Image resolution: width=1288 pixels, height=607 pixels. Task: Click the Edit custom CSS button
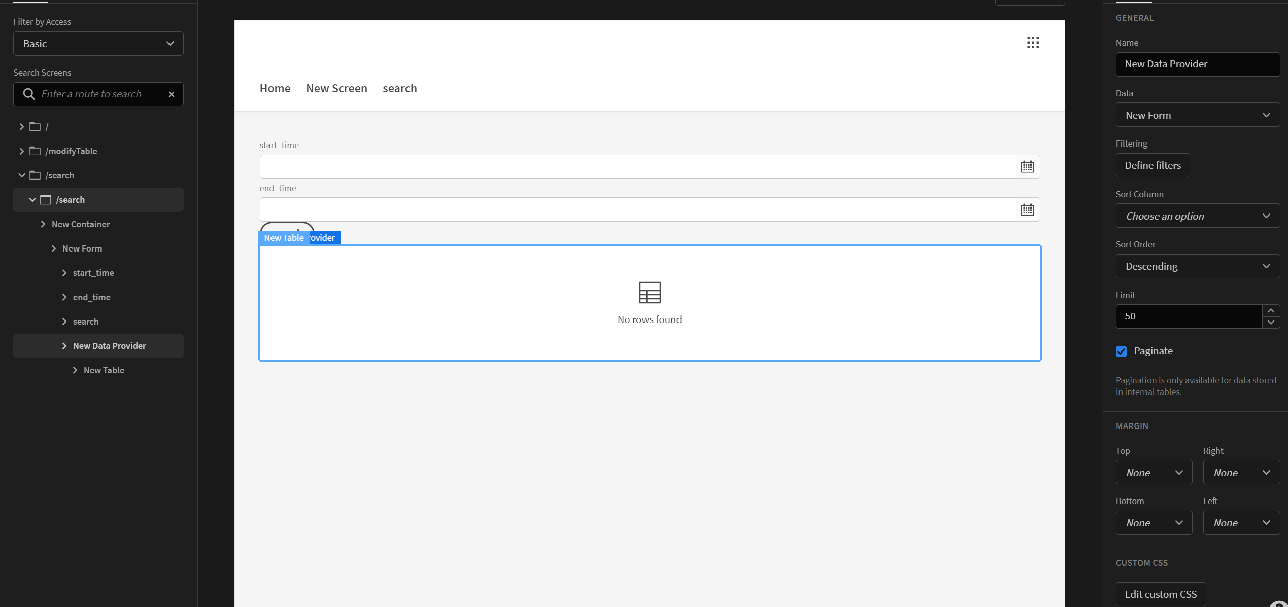[x=1161, y=594]
